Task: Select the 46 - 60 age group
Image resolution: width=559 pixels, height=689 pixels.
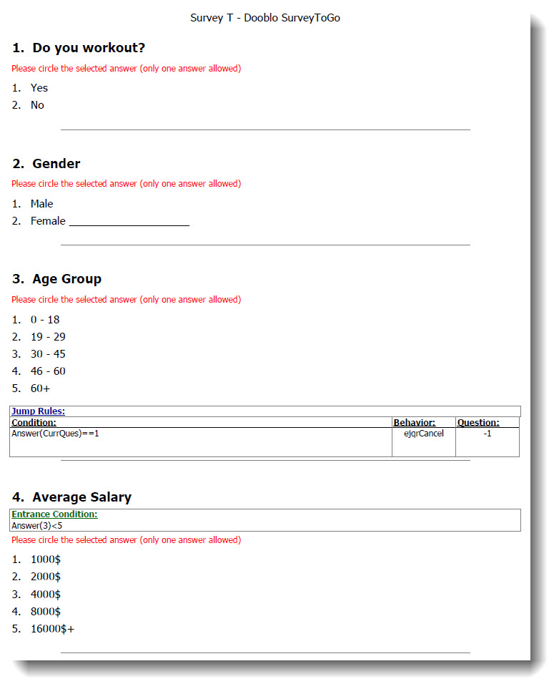Action: (48, 371)
